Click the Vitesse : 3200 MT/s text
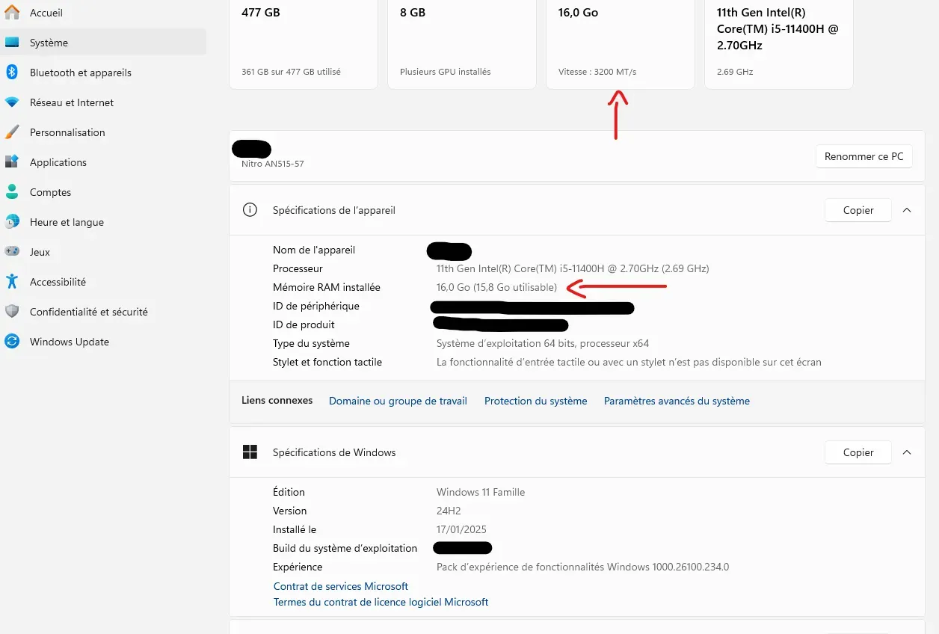 click(597, 72)
